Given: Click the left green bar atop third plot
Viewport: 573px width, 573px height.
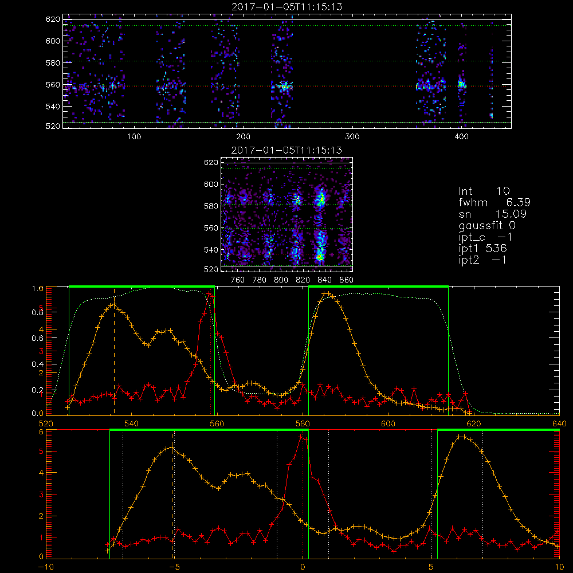Looking at the screenshot, I should pyautogui.click(x=142, y=286).
